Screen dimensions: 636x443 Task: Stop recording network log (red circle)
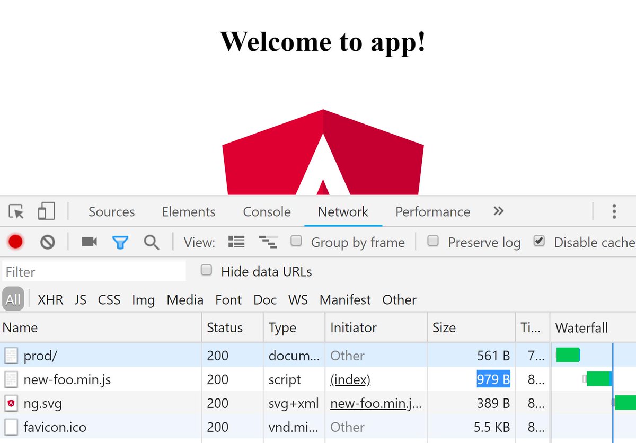coord(15,242)
